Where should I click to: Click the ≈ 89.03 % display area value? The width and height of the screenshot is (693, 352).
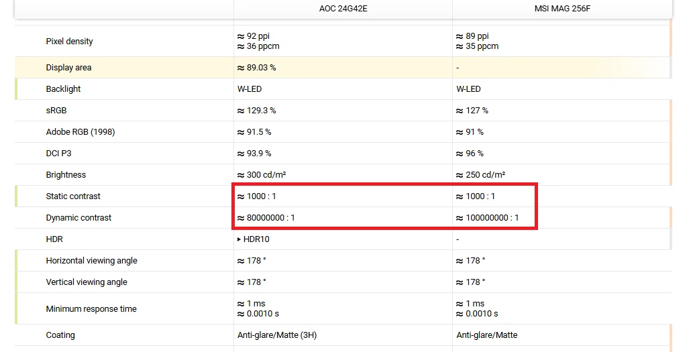256,68
